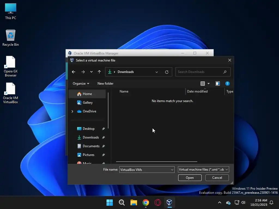Click the File name text field

[145, 170]
